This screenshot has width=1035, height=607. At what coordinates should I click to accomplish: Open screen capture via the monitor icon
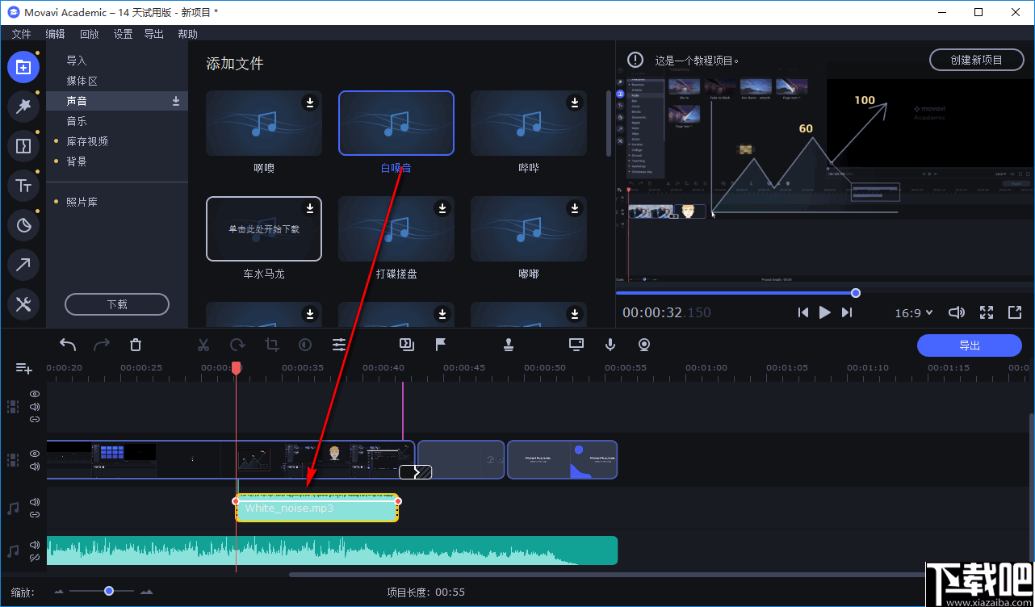click(576, 344)
